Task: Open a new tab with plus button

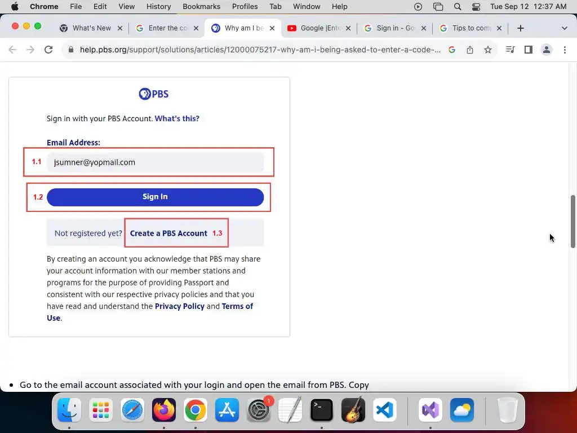Action: pos(520,28)
